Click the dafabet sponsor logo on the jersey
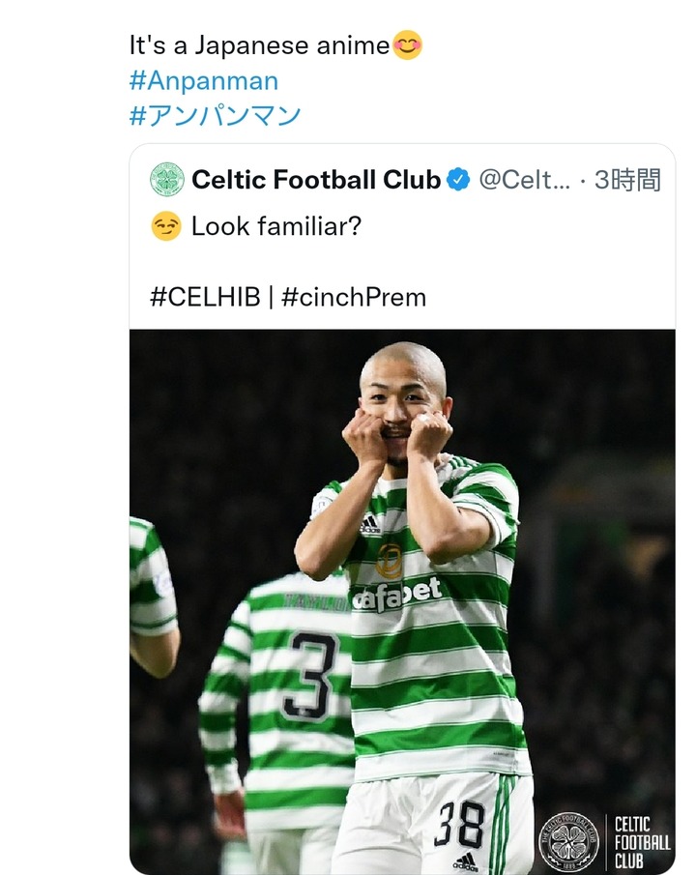This screenshot has height=875, width=696. pyautogui.click(x=396, y=594)
